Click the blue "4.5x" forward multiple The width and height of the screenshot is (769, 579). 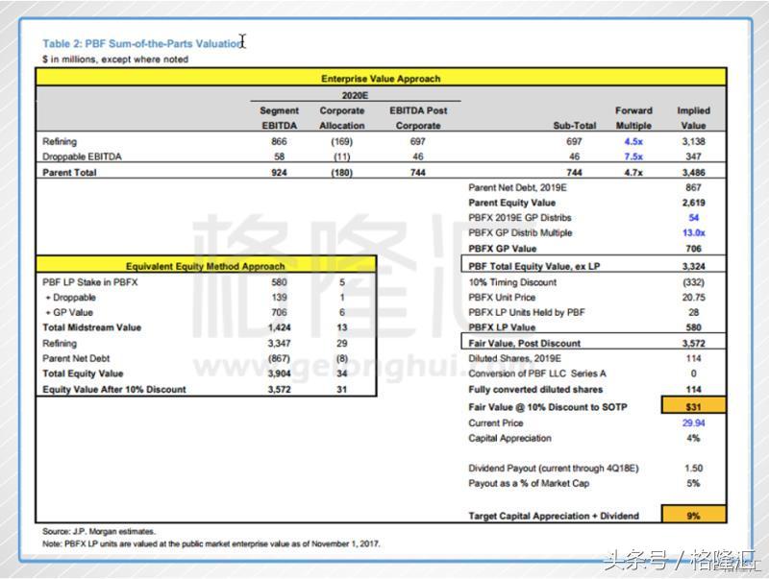[x=633, y=141]
